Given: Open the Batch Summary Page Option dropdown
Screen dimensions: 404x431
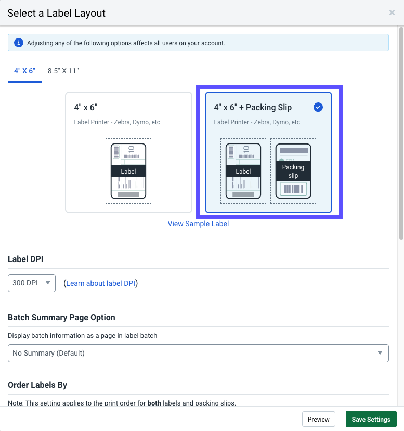Looking at the screenshot, I should (x=198, y=353).
